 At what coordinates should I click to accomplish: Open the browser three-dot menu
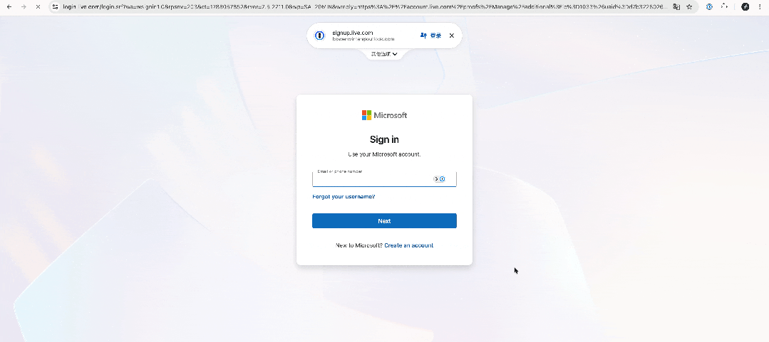coord(760,7)
